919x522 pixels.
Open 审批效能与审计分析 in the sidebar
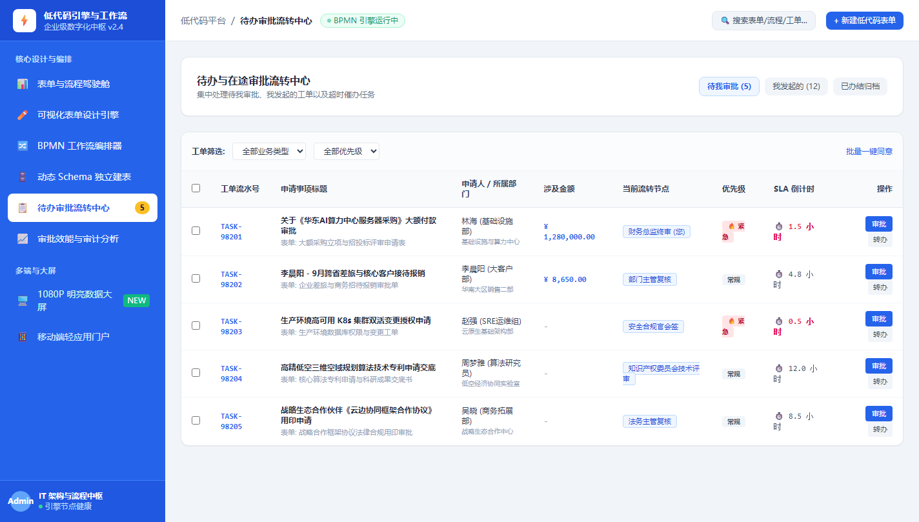pos(83,239)
